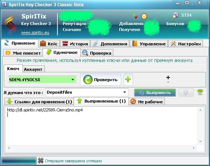Click the Добавлено label
The image size is (210, 166).
(131, 24)
